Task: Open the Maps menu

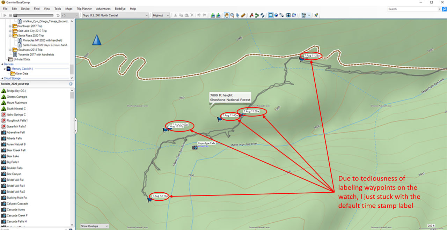Action: (x=69, y=9)
